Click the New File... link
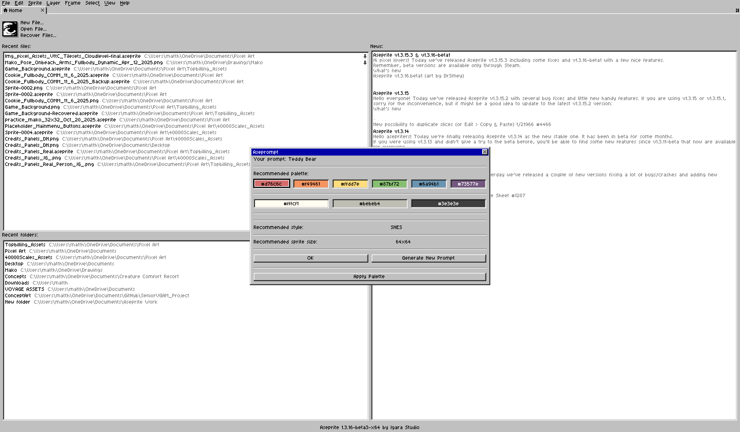This screenshot has height=432, width=740. point(32,23)
